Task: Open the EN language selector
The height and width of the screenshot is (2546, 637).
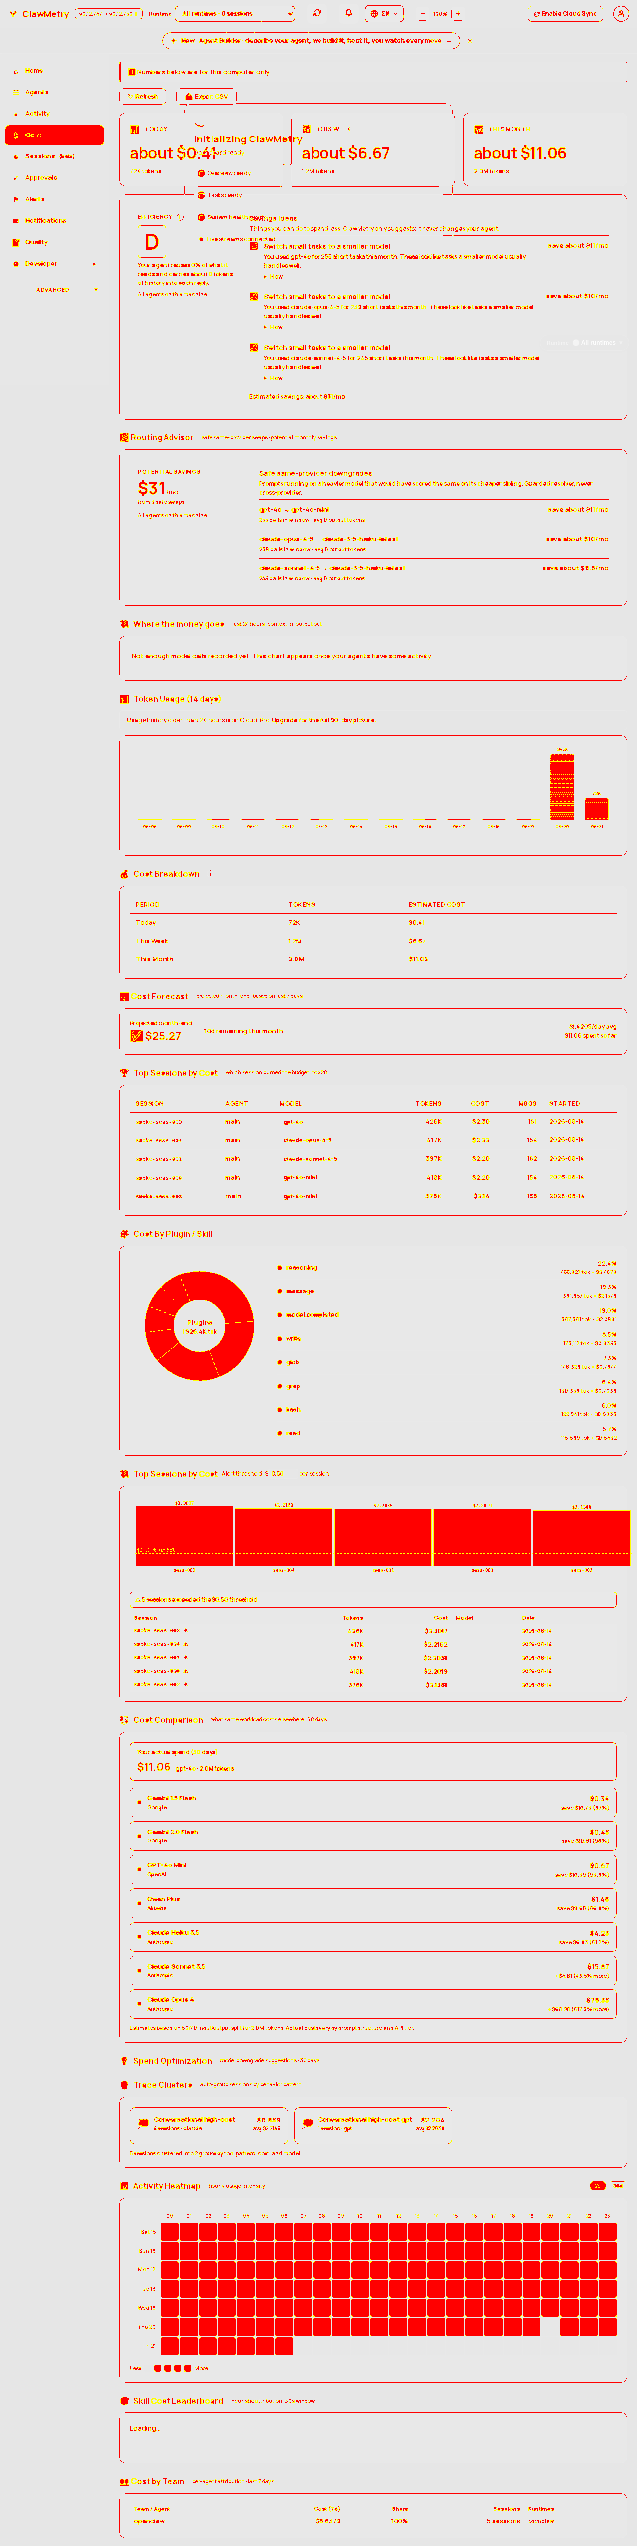Action: pos(384,14)
